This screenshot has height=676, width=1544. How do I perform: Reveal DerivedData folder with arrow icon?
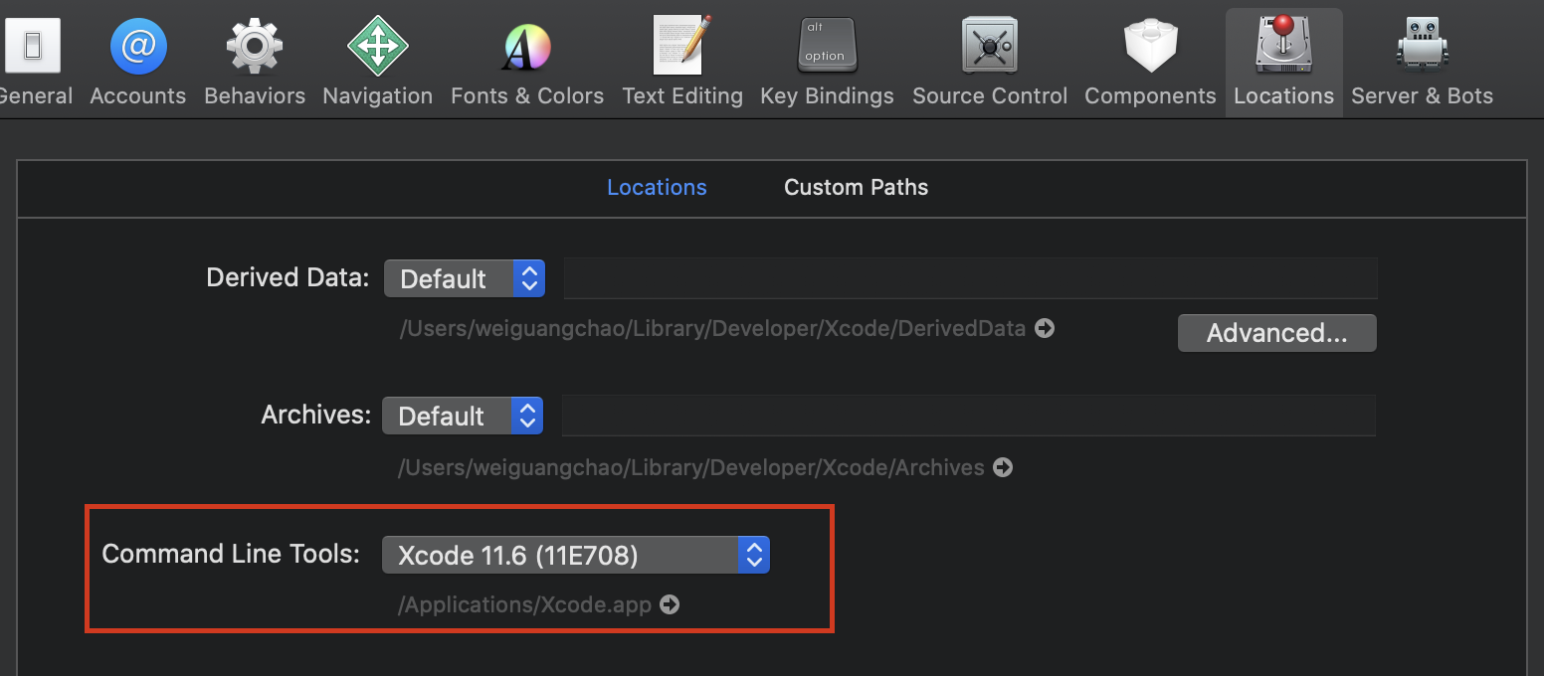tap(1045, 328)
